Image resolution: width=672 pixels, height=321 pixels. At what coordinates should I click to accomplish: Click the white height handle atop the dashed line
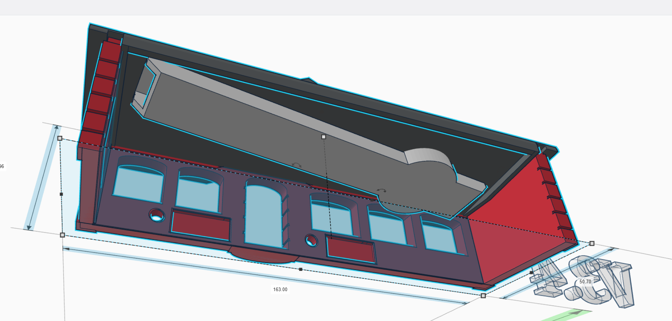click(323, 137)
